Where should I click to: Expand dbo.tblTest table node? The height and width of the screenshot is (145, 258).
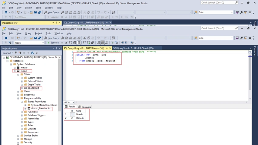(22, 88)
